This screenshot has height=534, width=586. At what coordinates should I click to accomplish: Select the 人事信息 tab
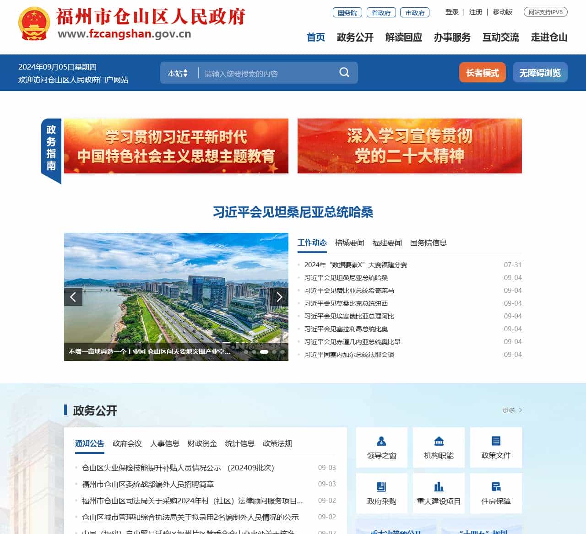tap(164, 443)
